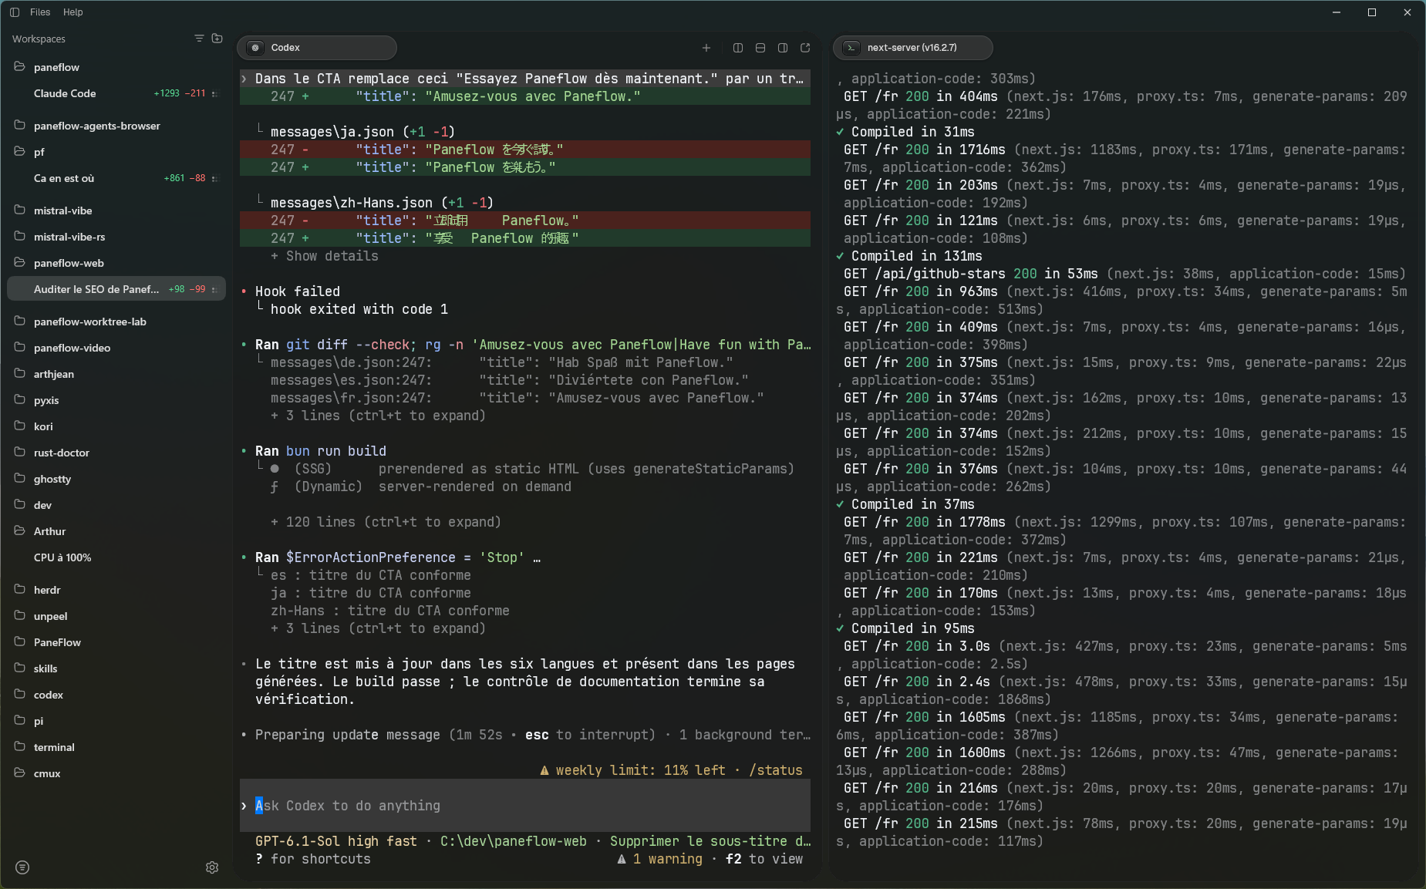Open settings gear in the sidebar

tap(212, 867)
